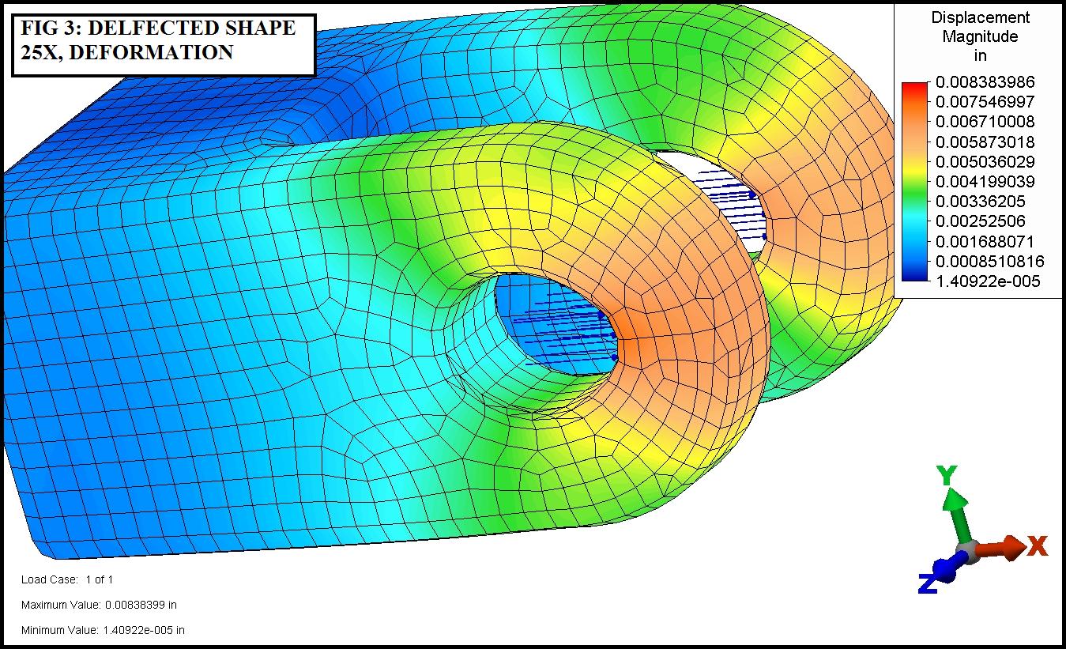The width and height of the screenshot is (1066, 649).
Task: Click the FIG 3 deflected shape title box
Action: pos(164,40)
